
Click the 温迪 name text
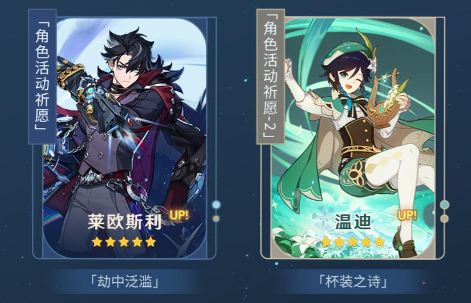click(x=352, y=222)
